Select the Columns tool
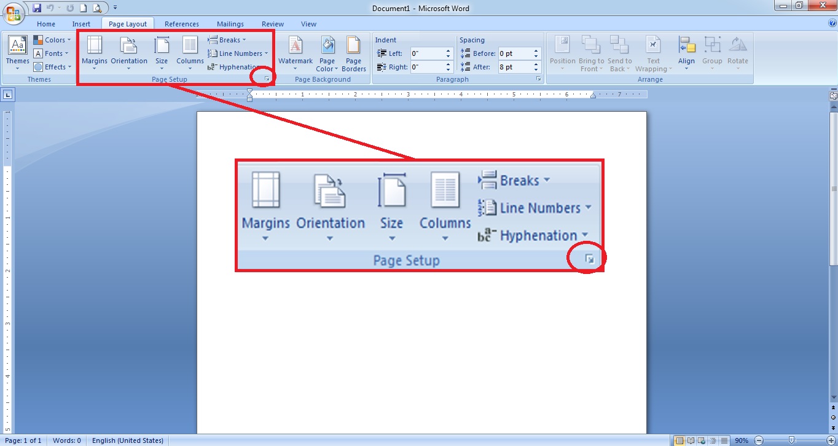The width and height of the screenshot is (838, 446). pyautogui.click(x=189, y=52)
